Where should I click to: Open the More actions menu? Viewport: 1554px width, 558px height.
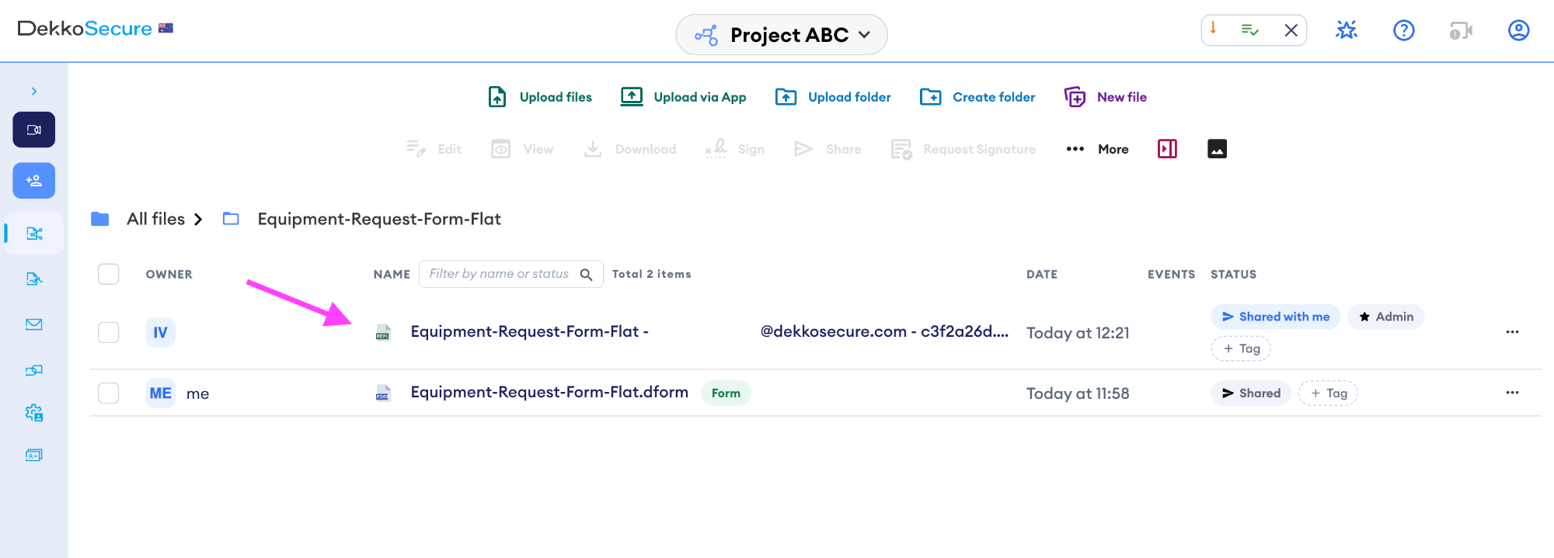(1097, 149)
